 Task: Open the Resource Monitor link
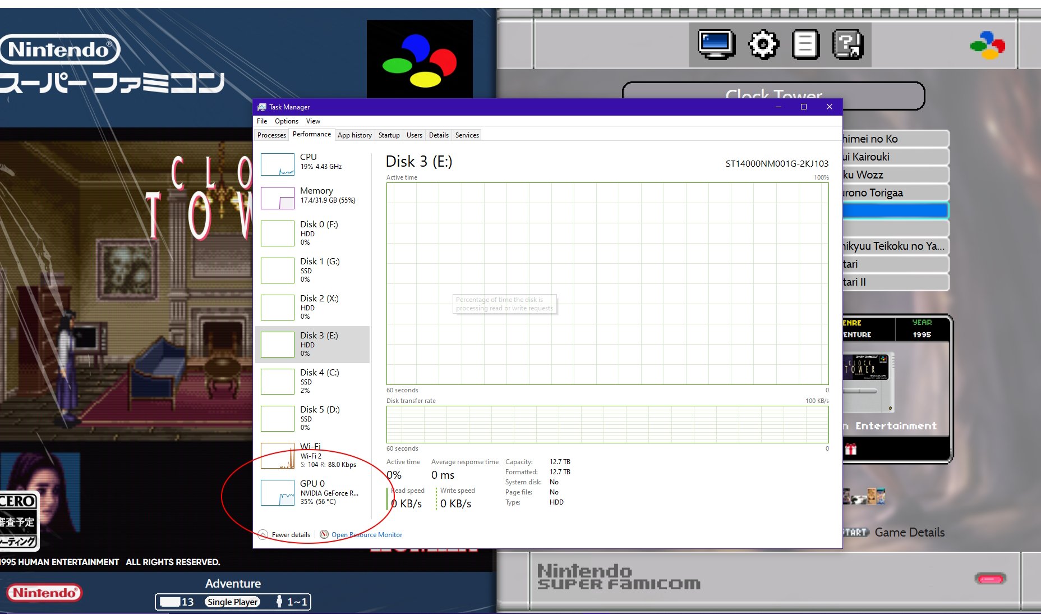[x=367, y=535]
